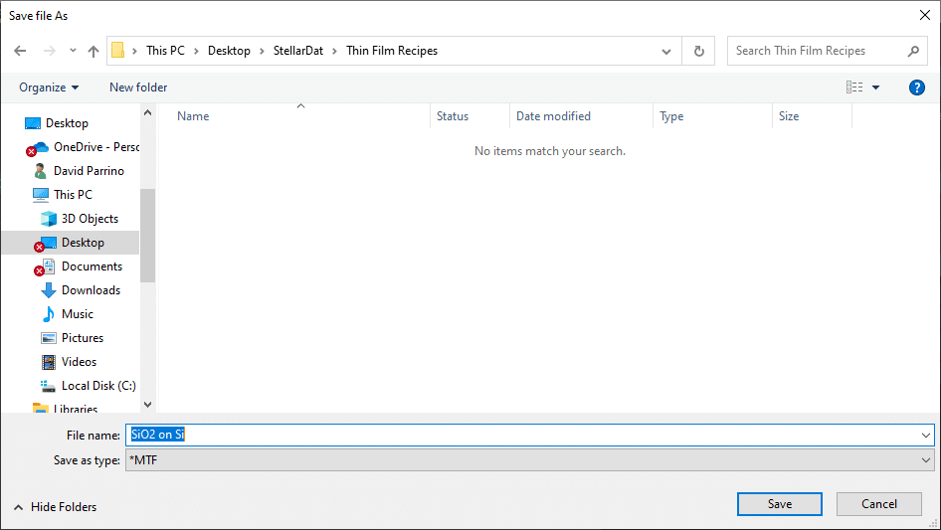Click the search magnifier icon
941x530 pixels.
click(x=913, y=51)
